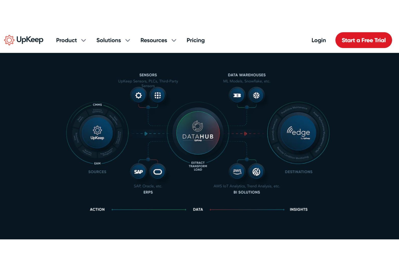Click the DATA label at bottom
Image resolution: width=399 pixels, height=266 pixels.
click(x=198, y=209)
